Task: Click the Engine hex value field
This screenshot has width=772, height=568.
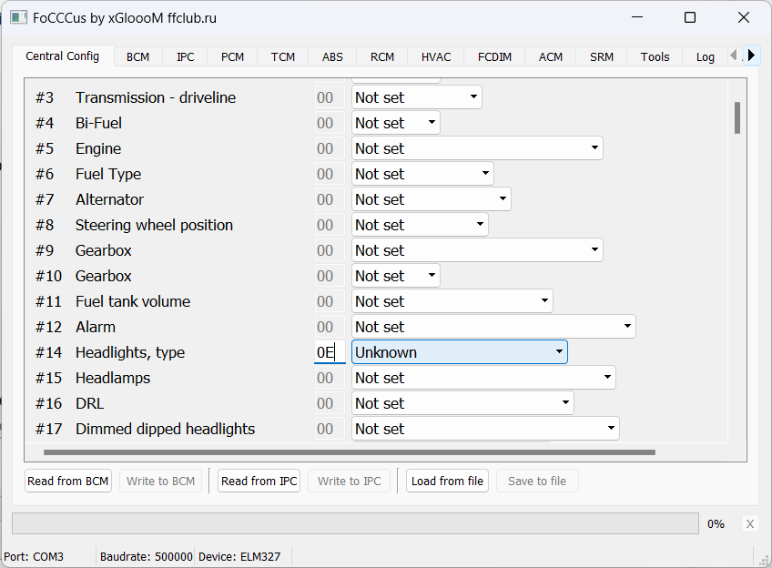Action: (x=330, y=148)
